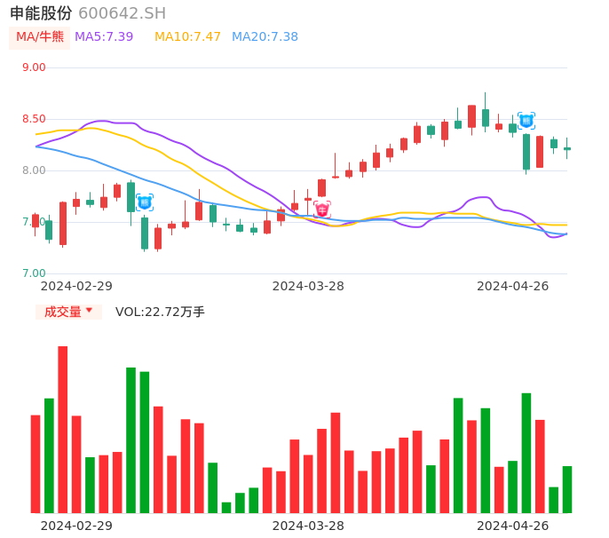This screenshot has height=538, width=609.
Task: Click the 8.50 price axis label
Action: tap(34, 119)
